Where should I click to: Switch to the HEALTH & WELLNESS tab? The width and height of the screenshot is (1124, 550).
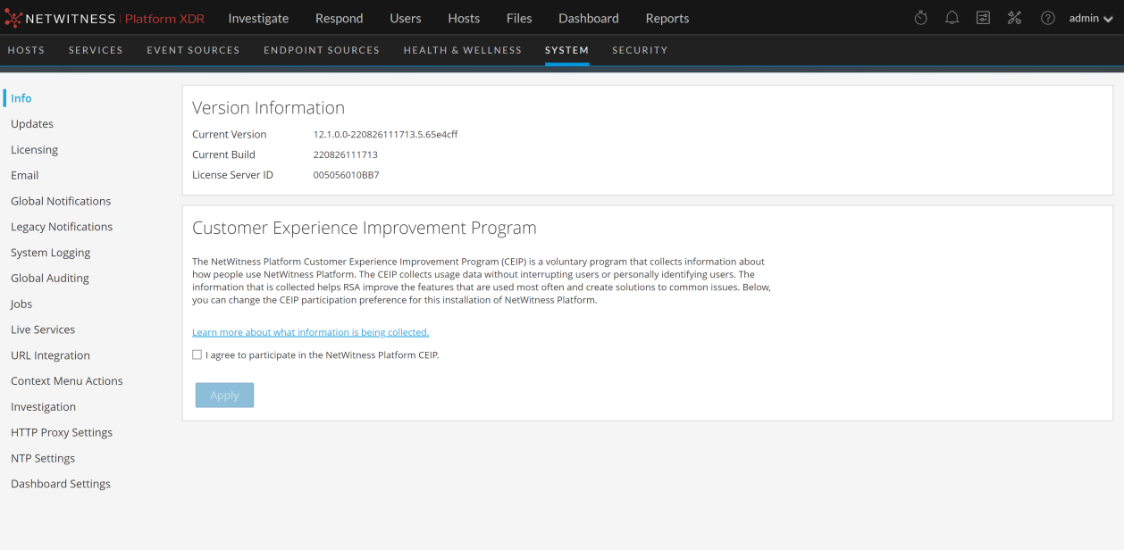point(462,50)
